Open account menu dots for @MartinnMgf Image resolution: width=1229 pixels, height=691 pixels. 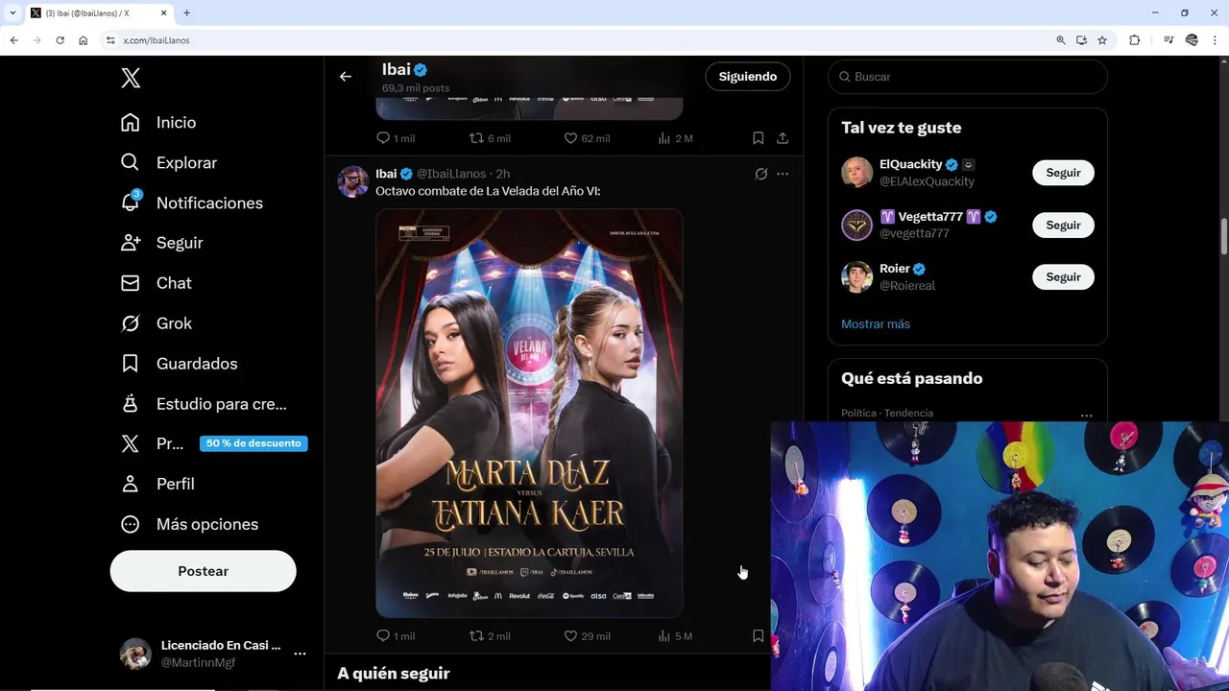[300, 654]
